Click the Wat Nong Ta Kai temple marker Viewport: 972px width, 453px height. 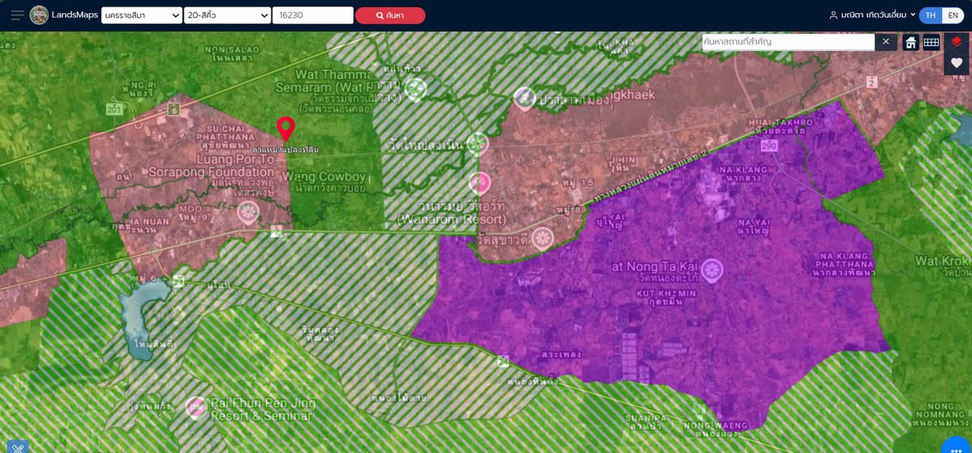[x=712, y=270]
